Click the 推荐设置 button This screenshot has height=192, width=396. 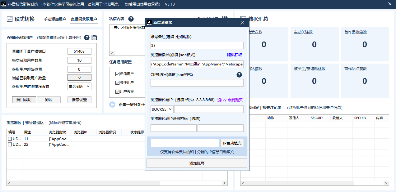(79, 100)
